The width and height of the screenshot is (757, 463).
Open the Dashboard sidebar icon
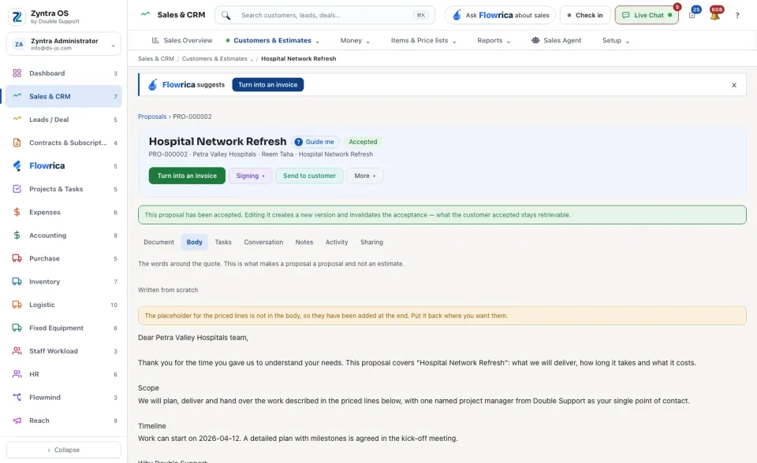[x=17, y=73]
